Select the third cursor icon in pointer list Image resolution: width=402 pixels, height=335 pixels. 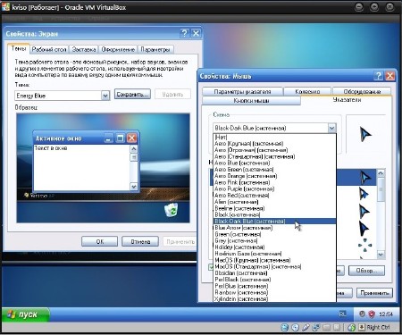point(364,211)
